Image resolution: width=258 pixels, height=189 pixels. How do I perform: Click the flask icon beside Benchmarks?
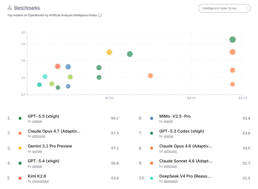10,8
